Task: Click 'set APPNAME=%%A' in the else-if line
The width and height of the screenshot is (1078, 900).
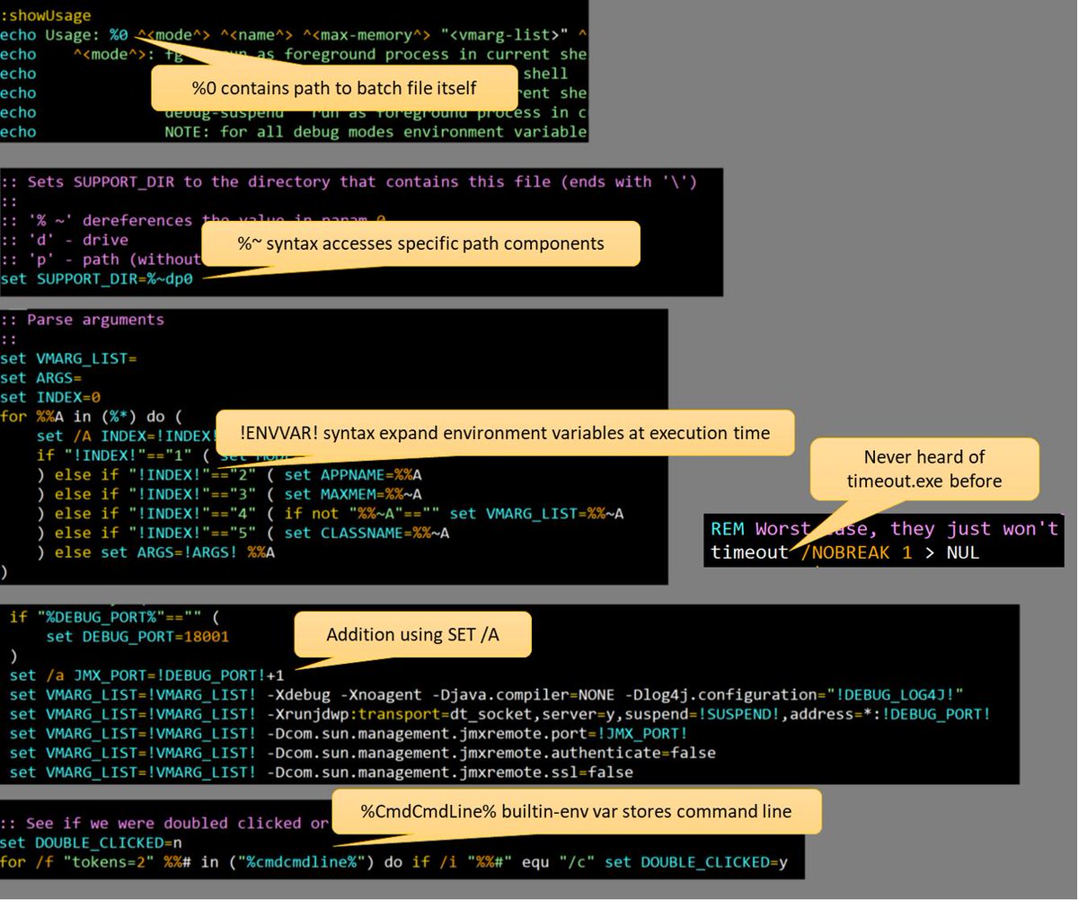Action: [353, 475]
